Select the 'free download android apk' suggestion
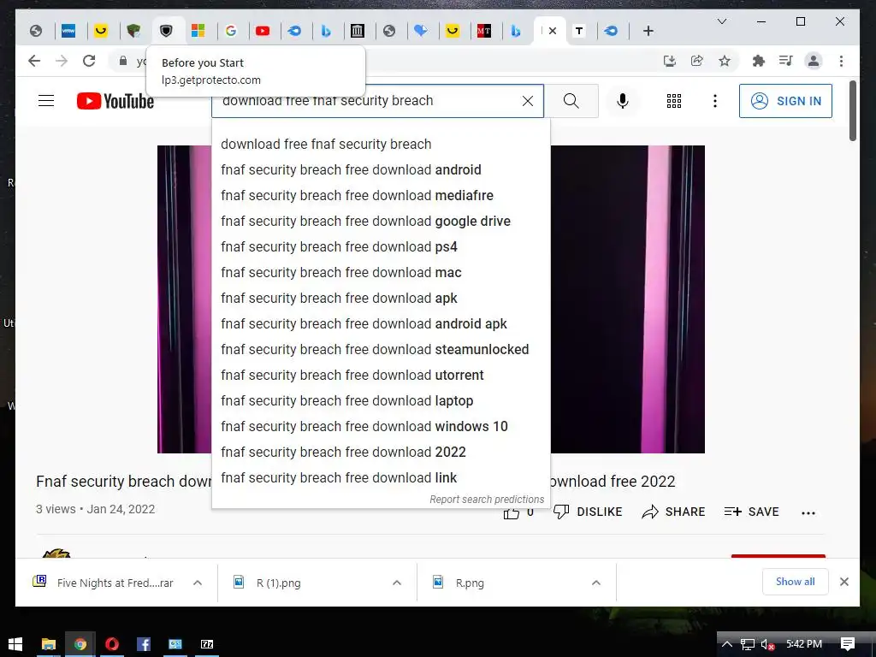Screen dimensions: 876x657 click(381, 324)
